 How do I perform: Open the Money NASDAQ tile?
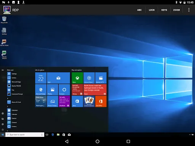77,90
